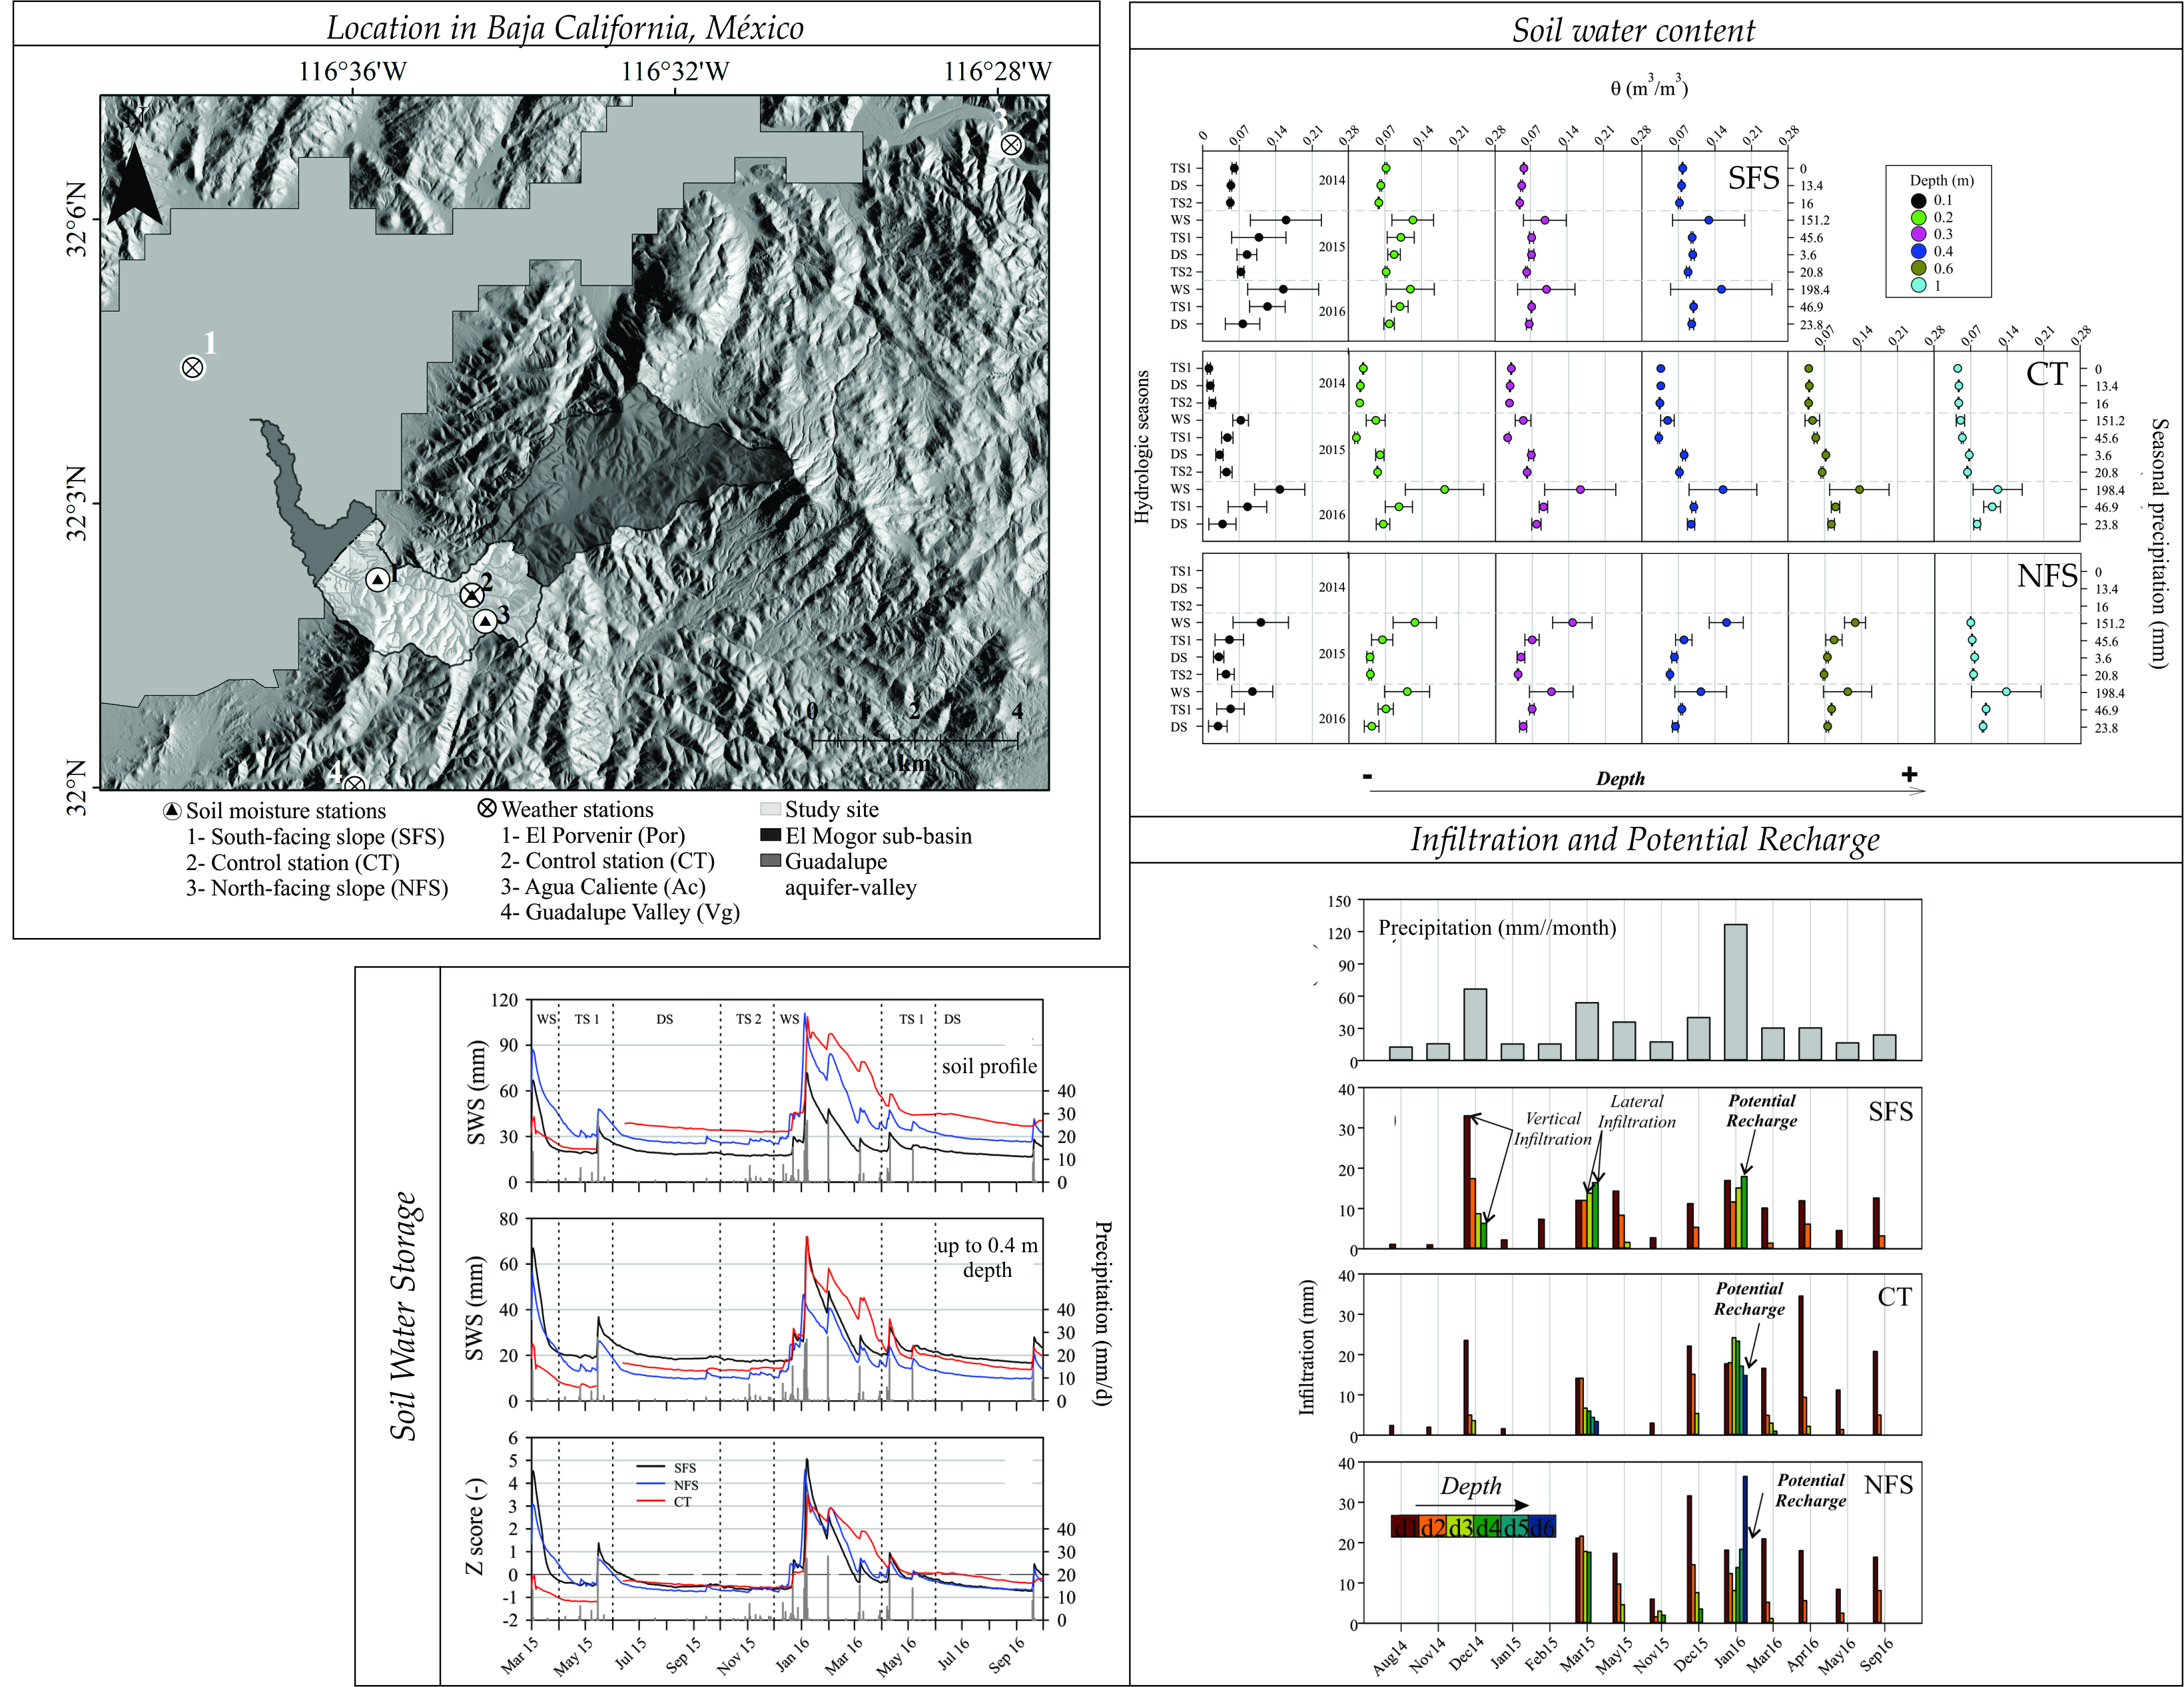2184x1687 pixels.
Task: Click the 'Vertical Infiltration' annotation
Action: coord(1552,1128)
